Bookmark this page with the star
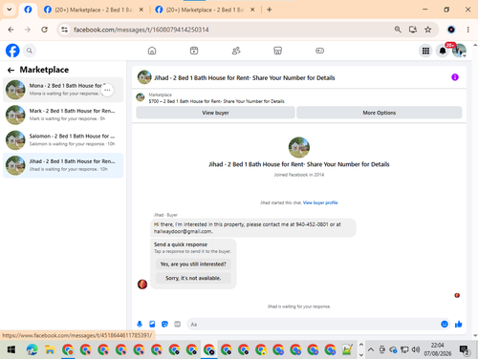478x359 pixels. tap(428, 30)
